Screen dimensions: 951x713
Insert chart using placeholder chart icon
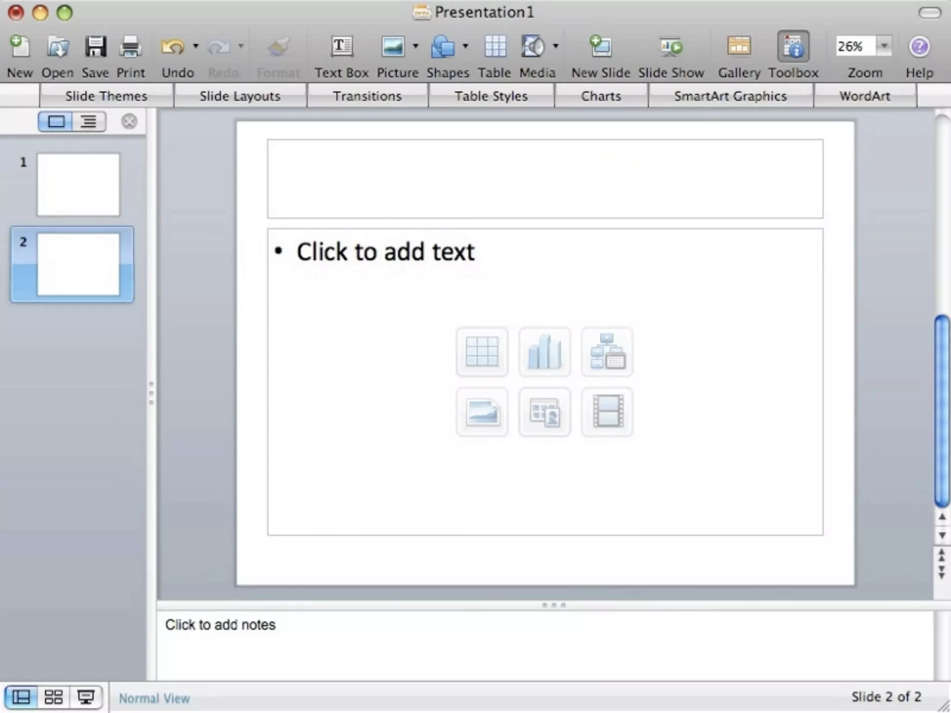click(x=544, y=352)
